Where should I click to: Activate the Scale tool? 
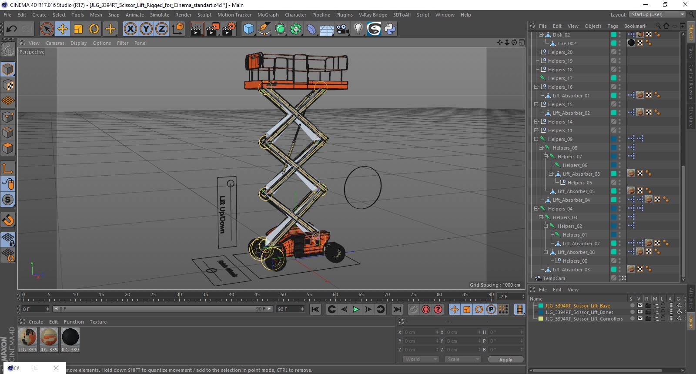[x=78, y=29]
